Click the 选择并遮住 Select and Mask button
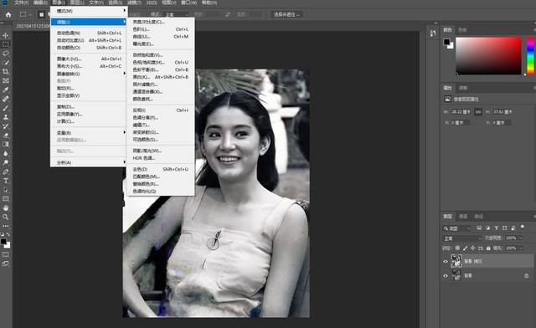Viewport: 536px width, 328px height. pos(286,15)
